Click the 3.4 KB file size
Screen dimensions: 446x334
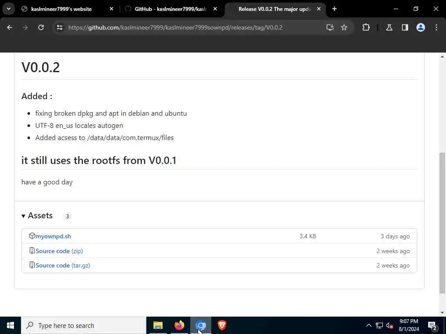tap(308, 236)
